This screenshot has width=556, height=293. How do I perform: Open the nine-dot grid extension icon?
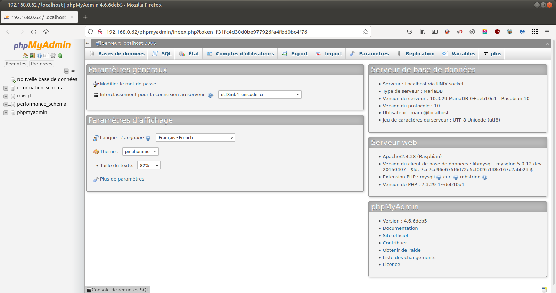tap(535, 32)
